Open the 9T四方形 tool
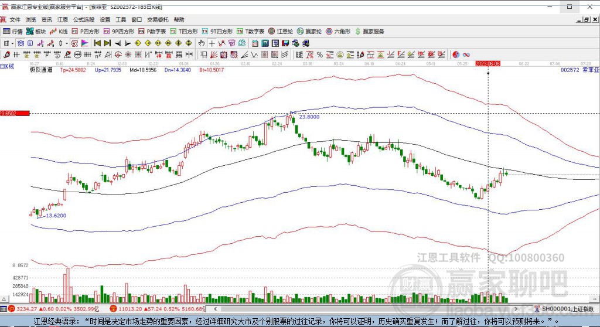The height and width of the screenshot is (327, 600). [x=217, y=32]
